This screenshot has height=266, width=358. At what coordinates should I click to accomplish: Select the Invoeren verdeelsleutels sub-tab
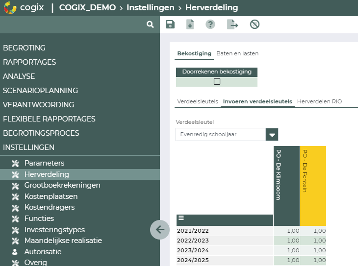tap(257, 101)
